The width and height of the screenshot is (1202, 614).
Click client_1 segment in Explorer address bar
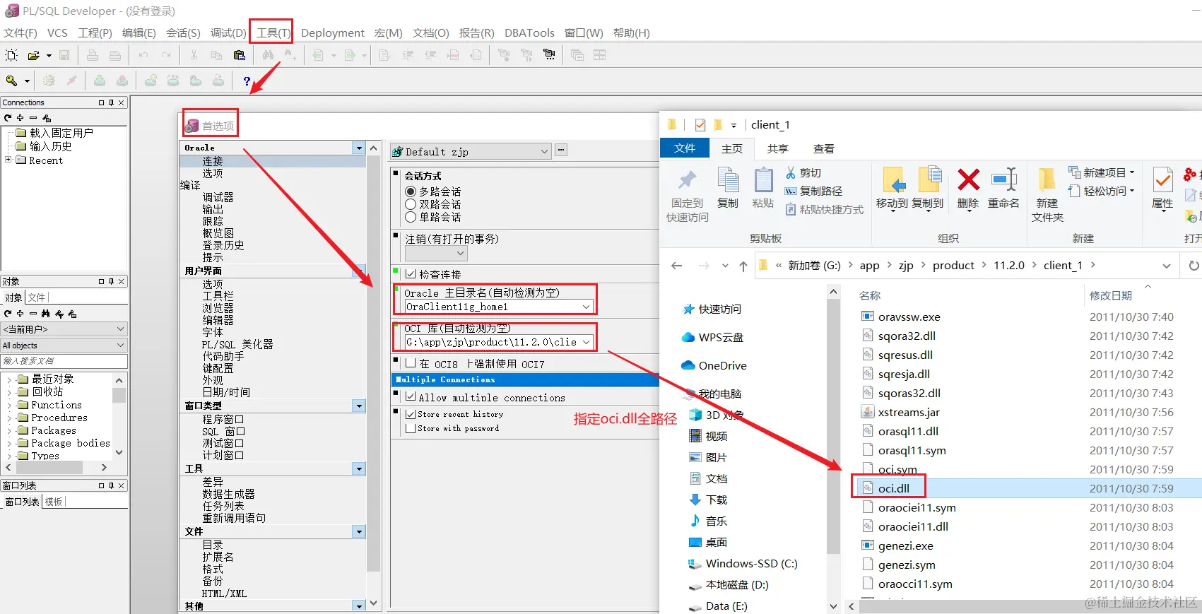[1062, 266]
